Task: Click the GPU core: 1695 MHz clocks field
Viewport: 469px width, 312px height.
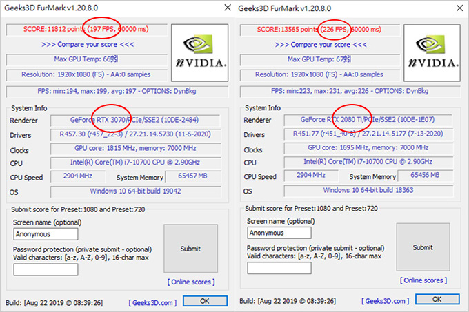Action: [x=368, y=148]
